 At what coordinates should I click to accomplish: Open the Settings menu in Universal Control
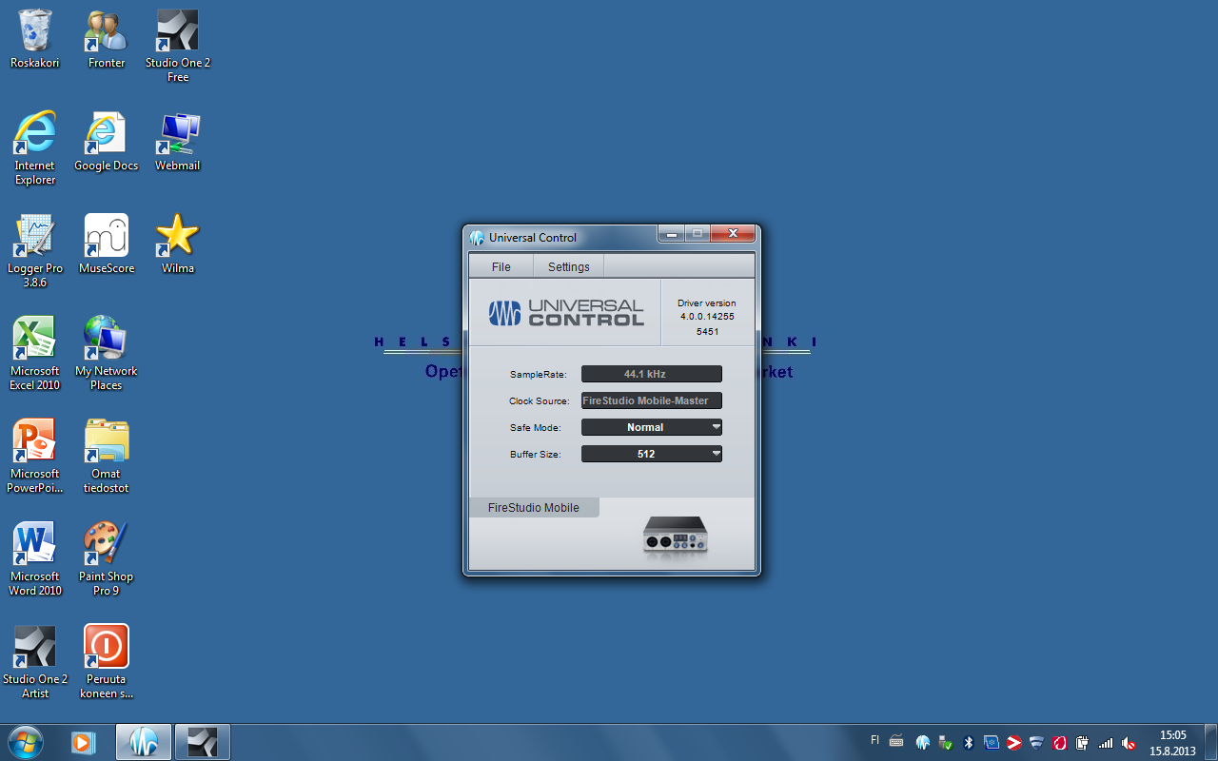568,266
